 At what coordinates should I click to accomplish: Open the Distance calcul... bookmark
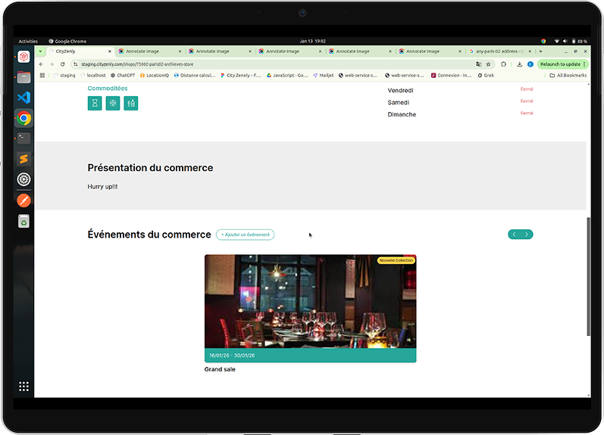[195, 76]
